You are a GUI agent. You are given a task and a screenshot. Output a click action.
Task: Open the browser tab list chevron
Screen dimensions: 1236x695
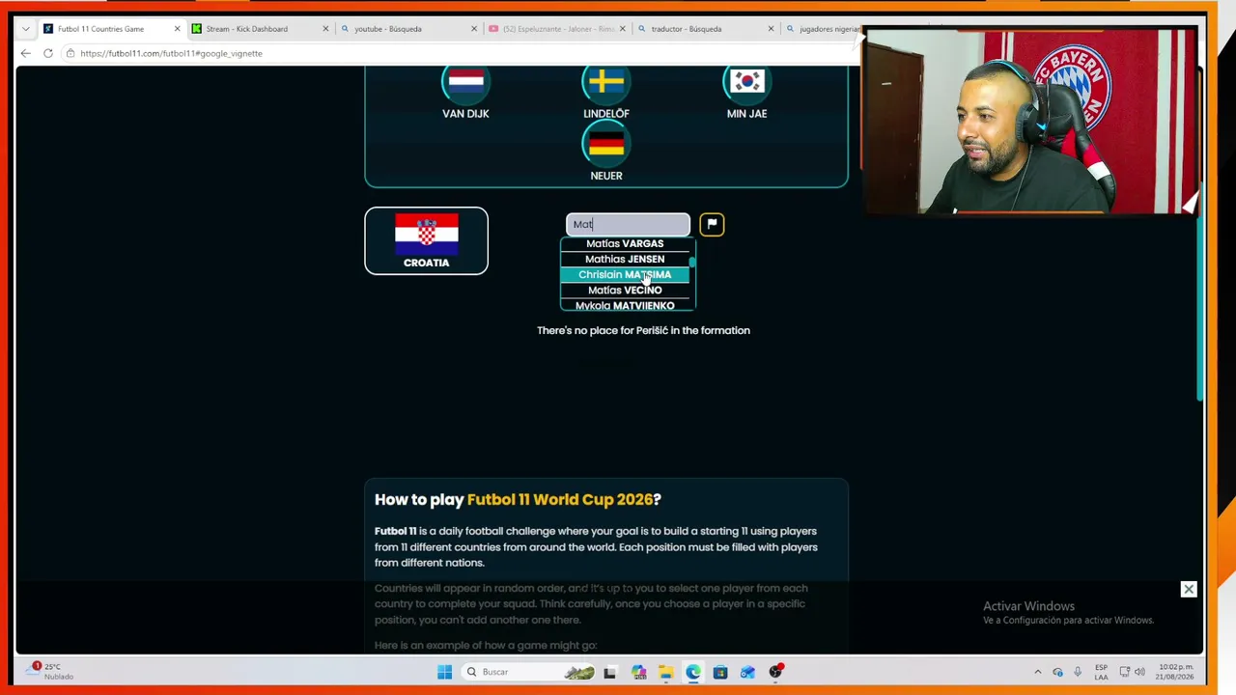click(x=25, y=29)
